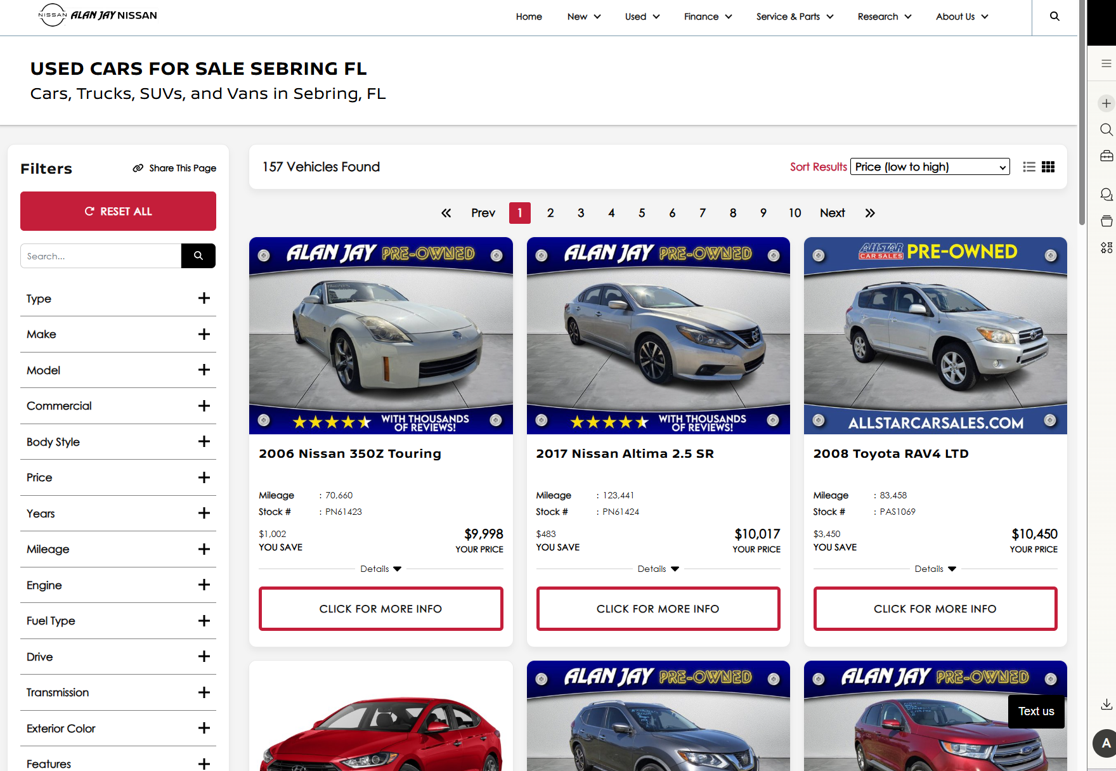
Task: Expand the Body Style filter
Action: [x=118, y=442]
